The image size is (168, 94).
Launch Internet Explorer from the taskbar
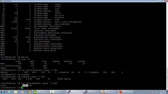click(x=9, y=92)
